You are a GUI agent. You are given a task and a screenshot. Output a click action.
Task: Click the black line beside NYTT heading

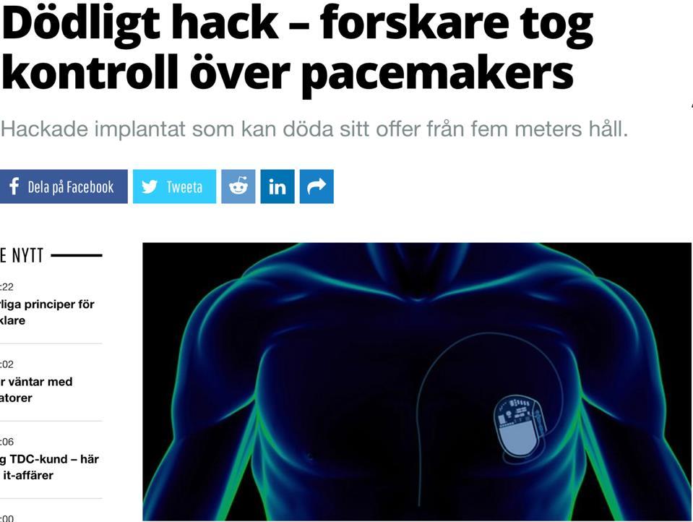tap(77, 255)
